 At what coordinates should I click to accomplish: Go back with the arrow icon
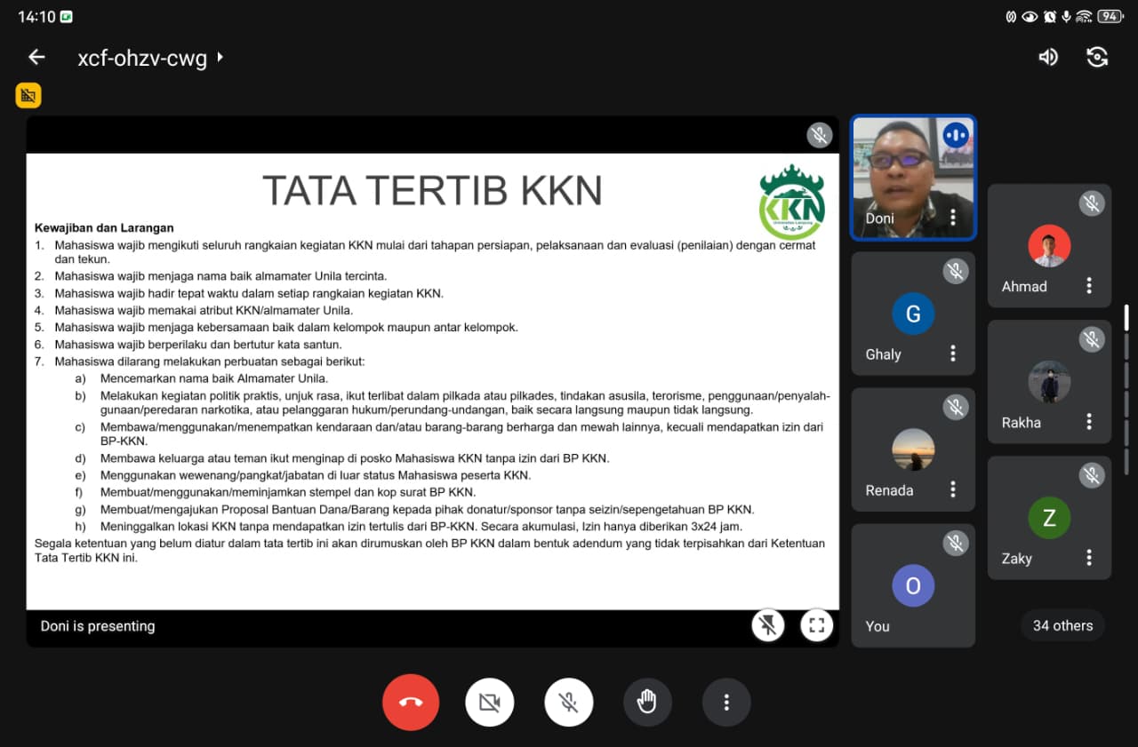tap(36, 58)
